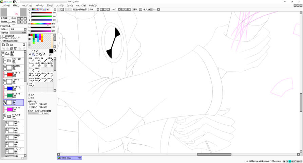Expand the 素材効果 texture effects section

[1, 26]
